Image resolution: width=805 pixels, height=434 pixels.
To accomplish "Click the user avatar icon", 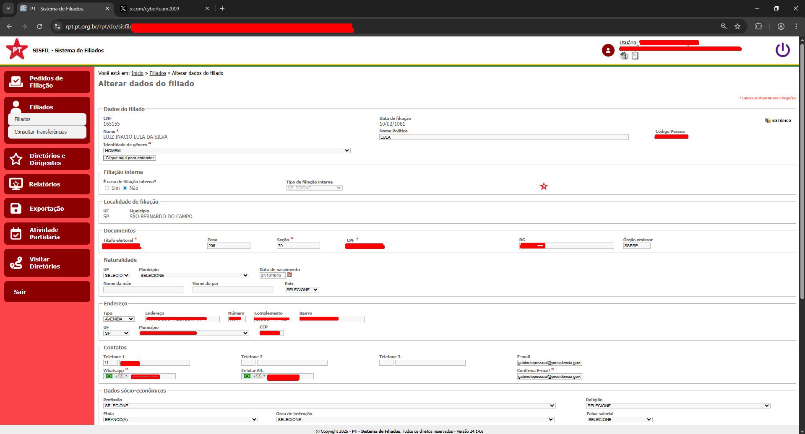I will click(608, 50).
